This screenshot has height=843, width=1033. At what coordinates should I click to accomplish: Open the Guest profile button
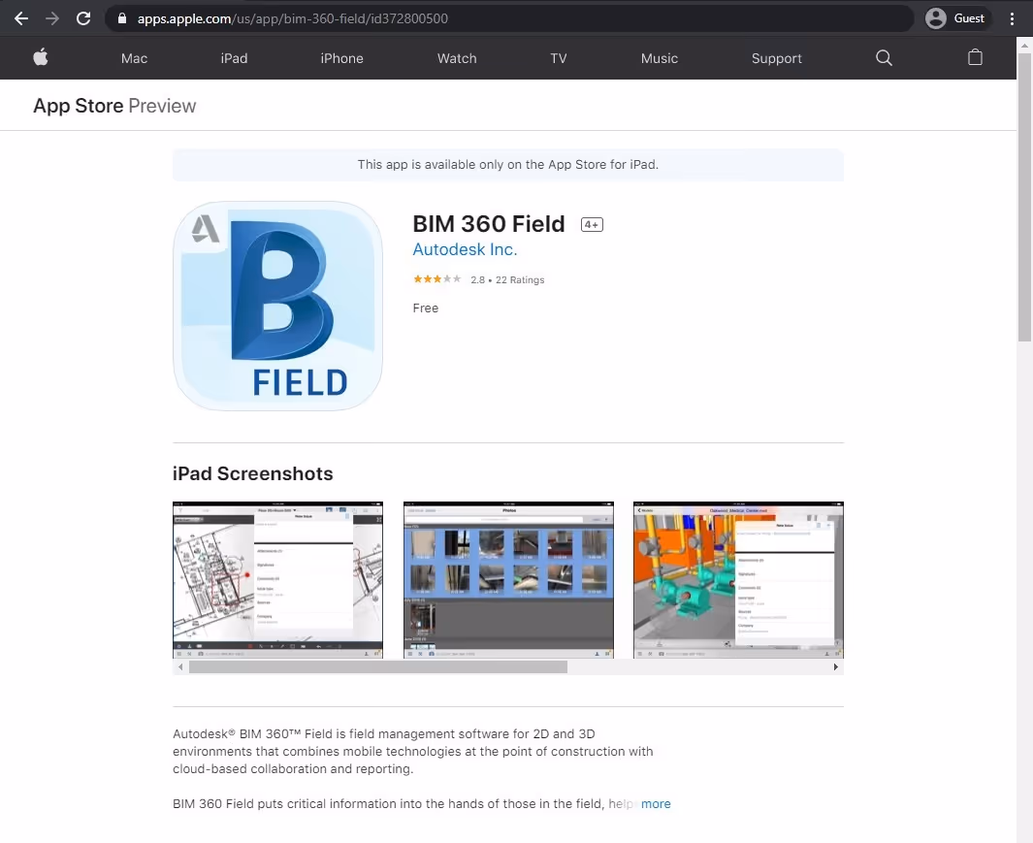pos(956,18)
